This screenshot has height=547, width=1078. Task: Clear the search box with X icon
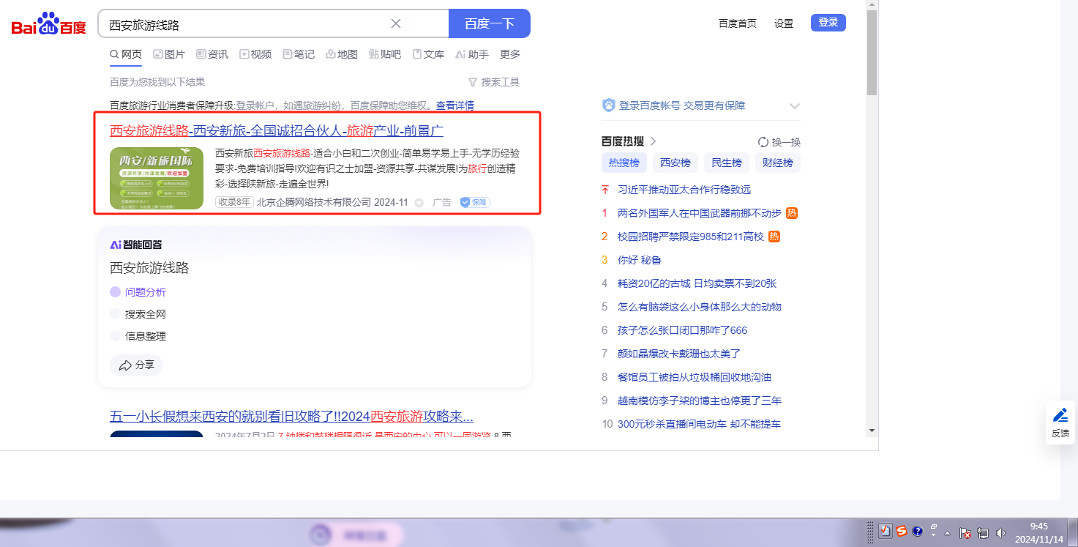(396, 23)
